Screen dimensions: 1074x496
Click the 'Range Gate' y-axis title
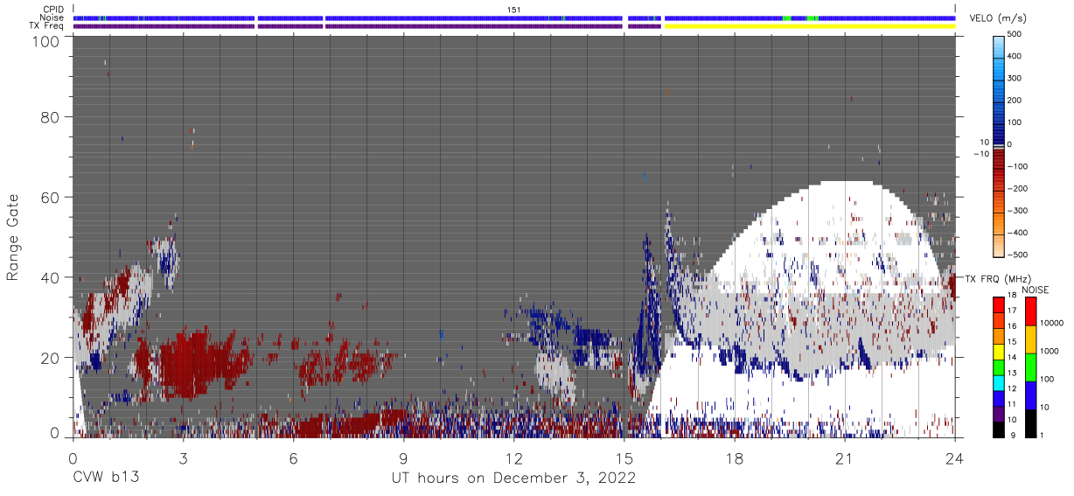point(13,237)
